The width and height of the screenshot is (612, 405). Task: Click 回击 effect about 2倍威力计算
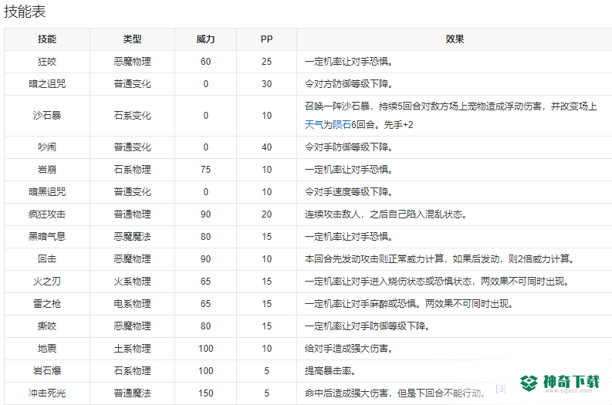tap(439, 259)
